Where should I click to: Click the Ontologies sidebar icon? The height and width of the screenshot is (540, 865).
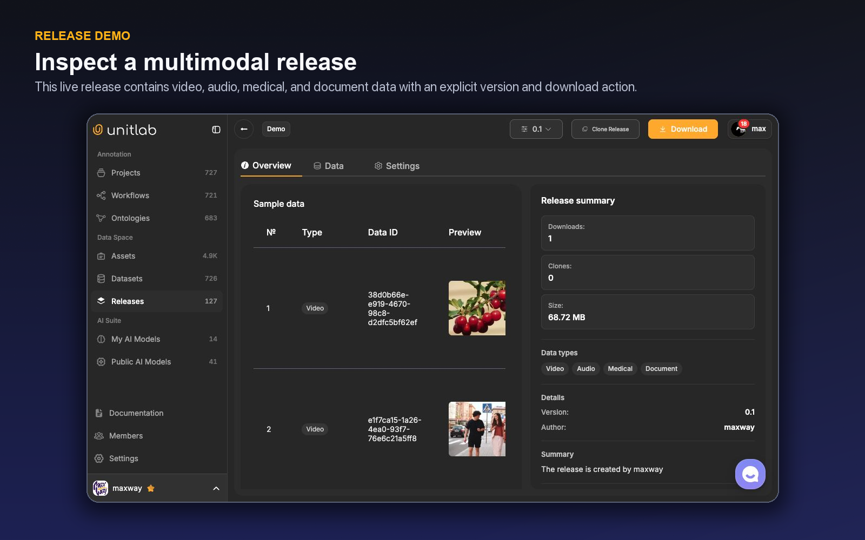(101, 218)
